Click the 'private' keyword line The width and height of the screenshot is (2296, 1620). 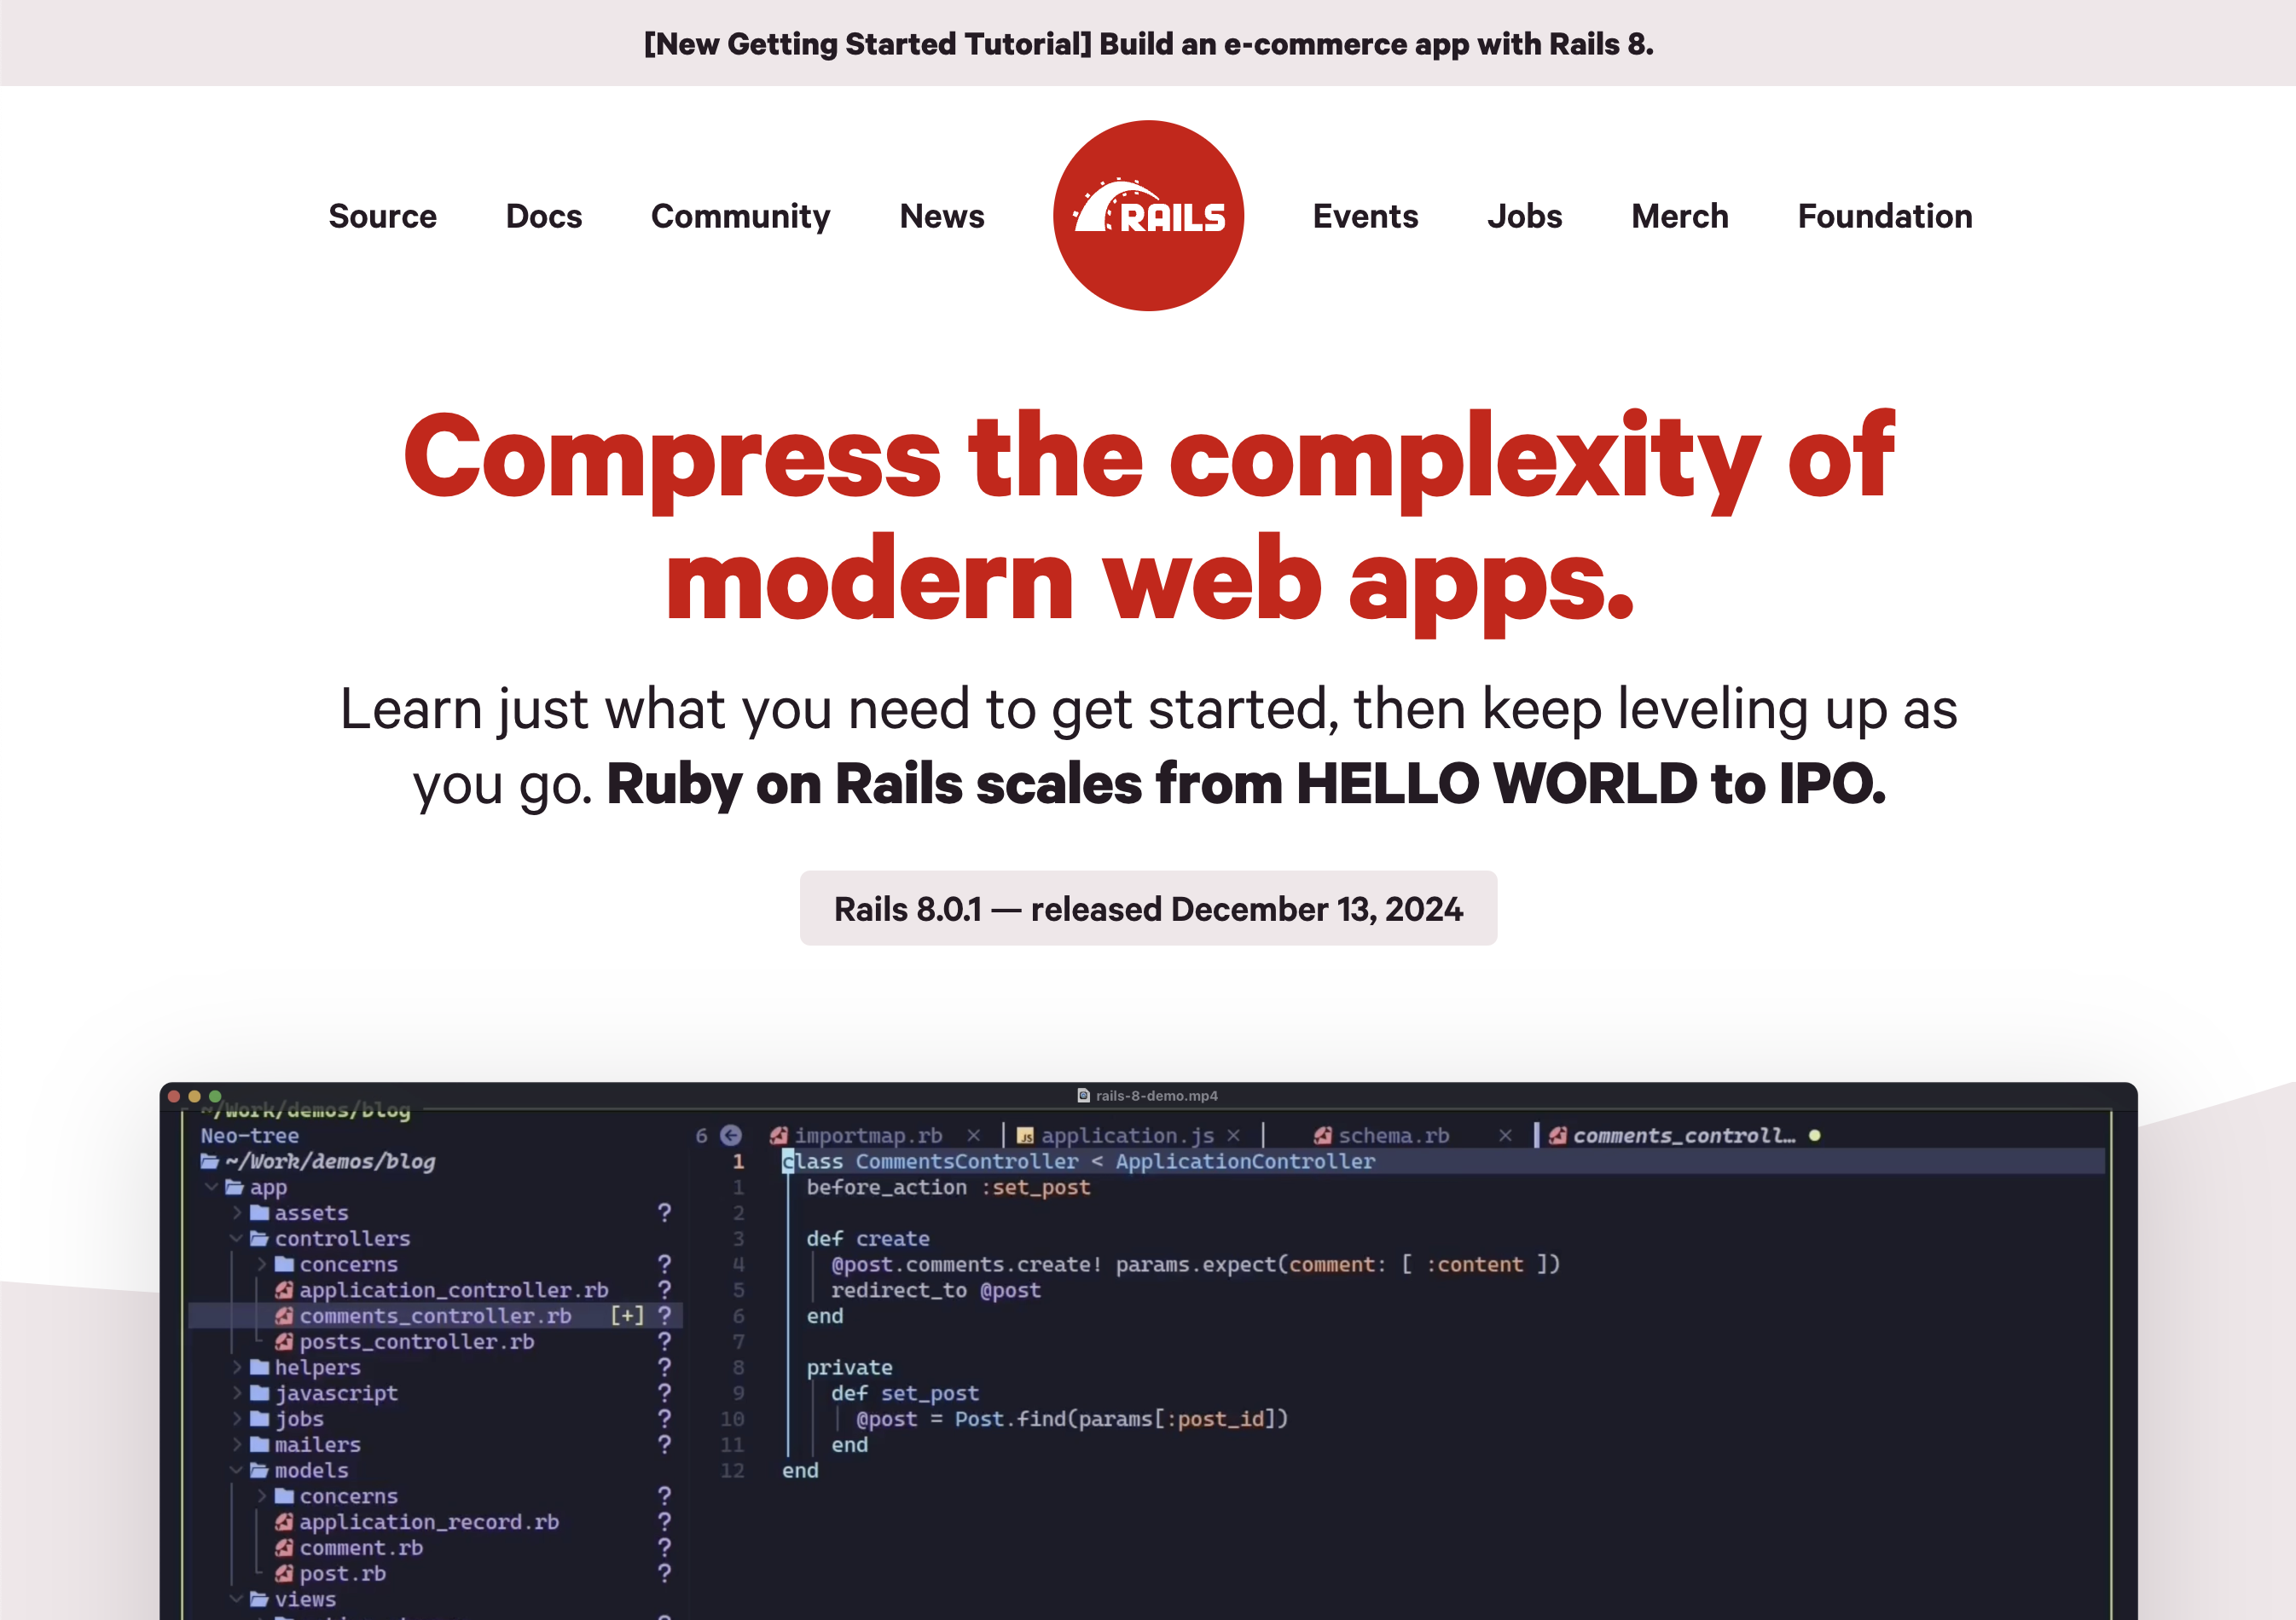[849, 1367]
